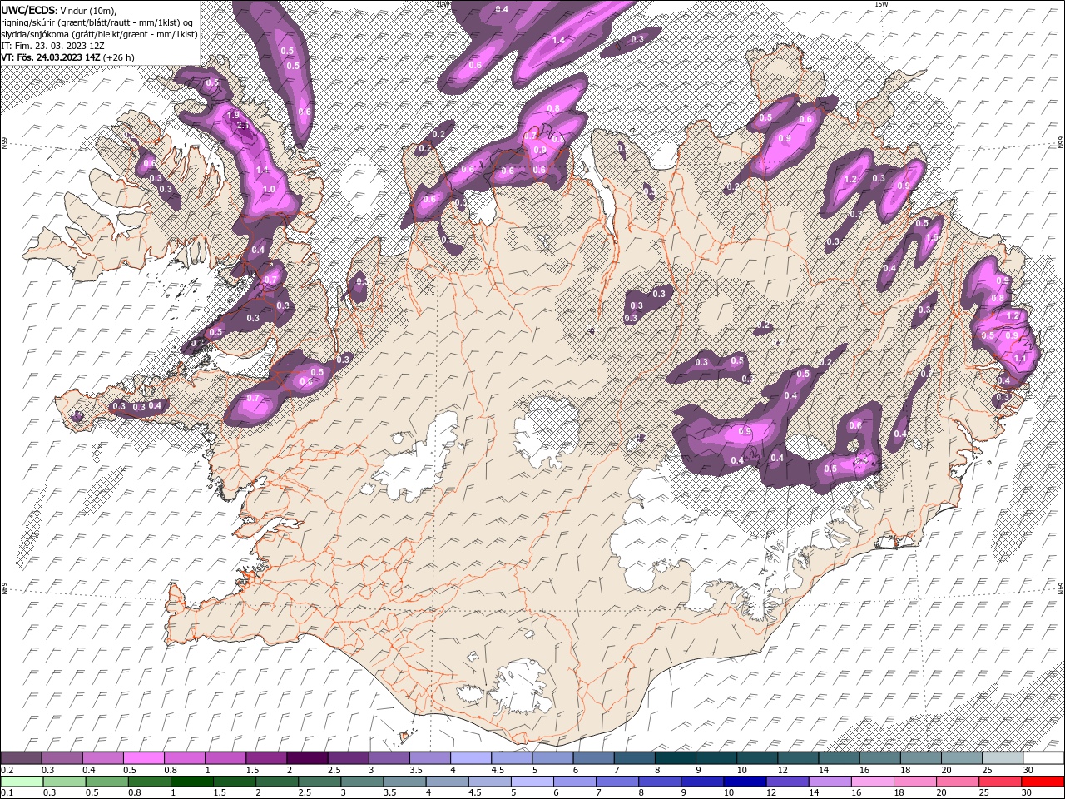Click the light grey 25 snow-scale swatch
1065x799 pixels.
(x=1003, y=758)
